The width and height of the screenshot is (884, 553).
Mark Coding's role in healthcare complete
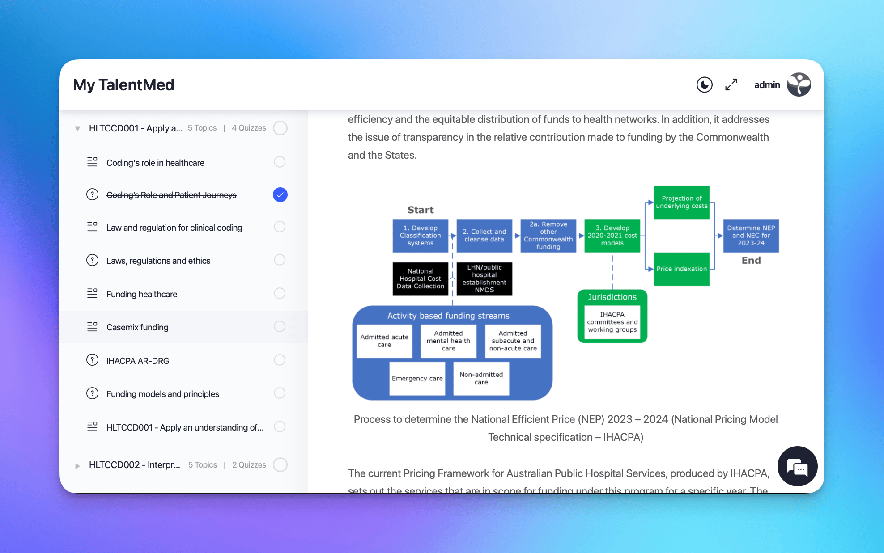click(x=280, y=162)
